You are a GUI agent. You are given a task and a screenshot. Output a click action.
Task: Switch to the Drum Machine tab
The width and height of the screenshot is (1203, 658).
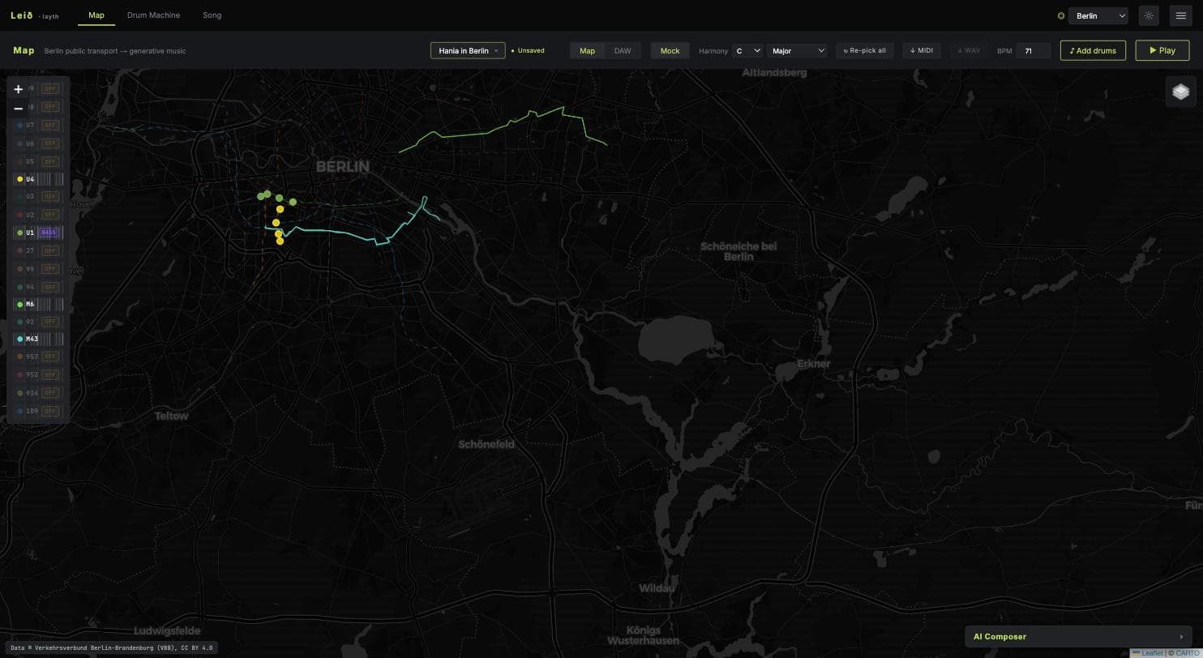point(153,15)
